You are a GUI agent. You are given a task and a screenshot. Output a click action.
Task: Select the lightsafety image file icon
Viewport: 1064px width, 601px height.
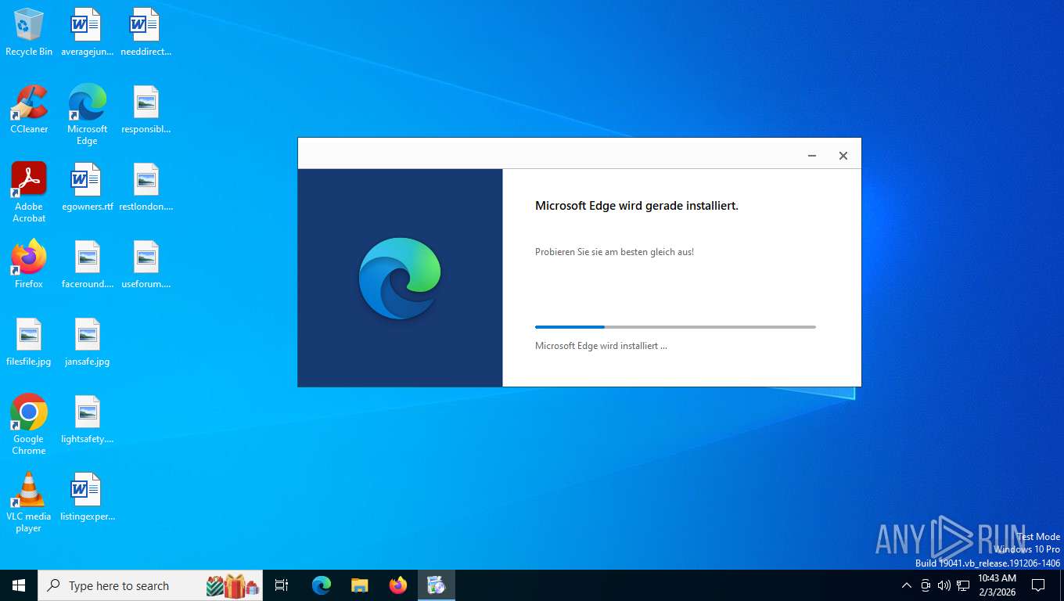pos(87,419)
